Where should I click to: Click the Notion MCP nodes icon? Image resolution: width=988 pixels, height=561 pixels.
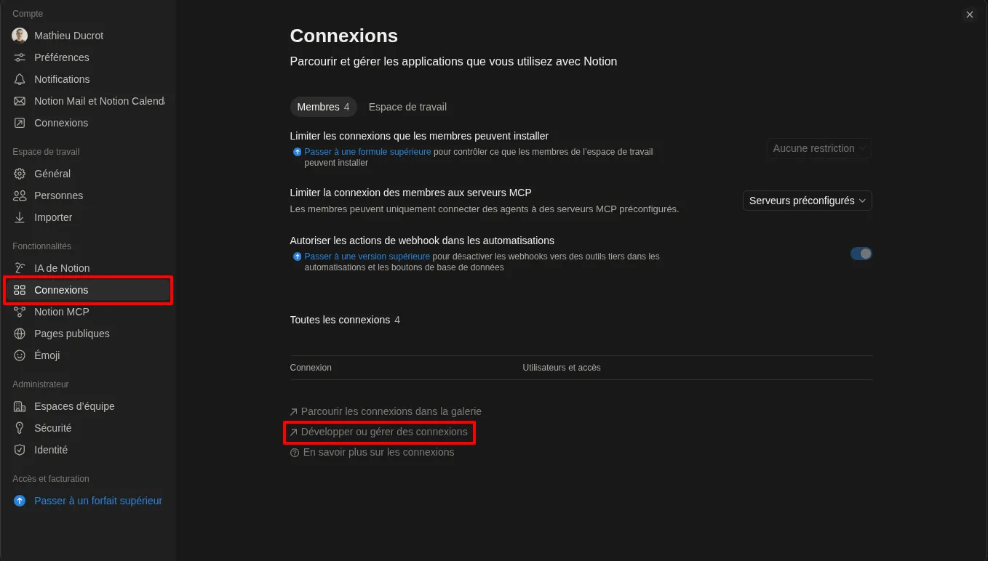20,312
